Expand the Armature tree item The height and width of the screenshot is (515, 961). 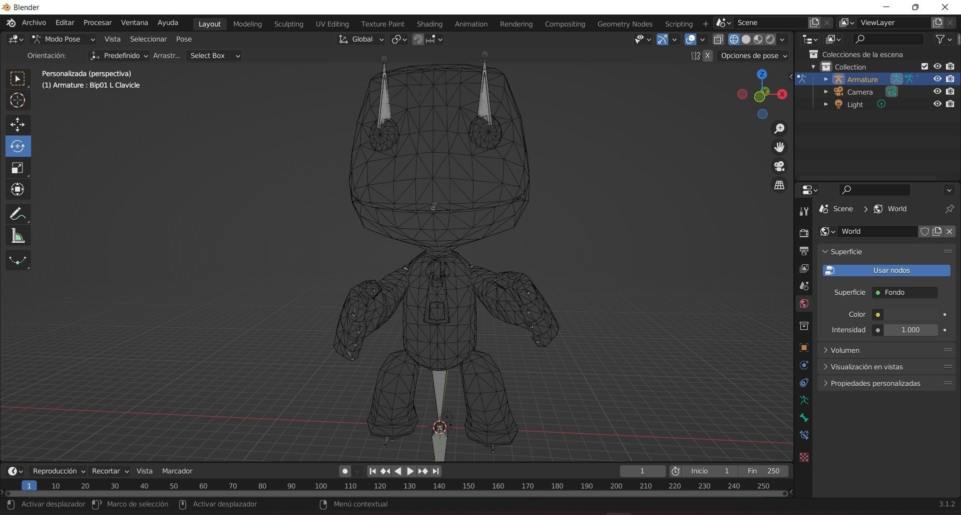click(826, 79)
